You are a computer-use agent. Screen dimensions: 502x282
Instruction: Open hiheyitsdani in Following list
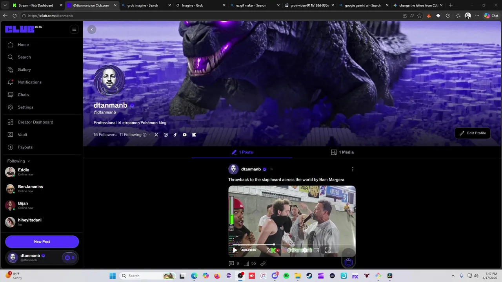click(42, 222)
